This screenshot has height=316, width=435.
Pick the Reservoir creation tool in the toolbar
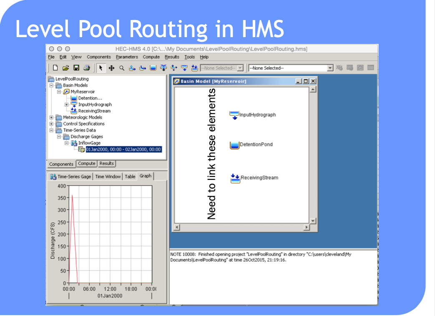(x=153, y=68)
